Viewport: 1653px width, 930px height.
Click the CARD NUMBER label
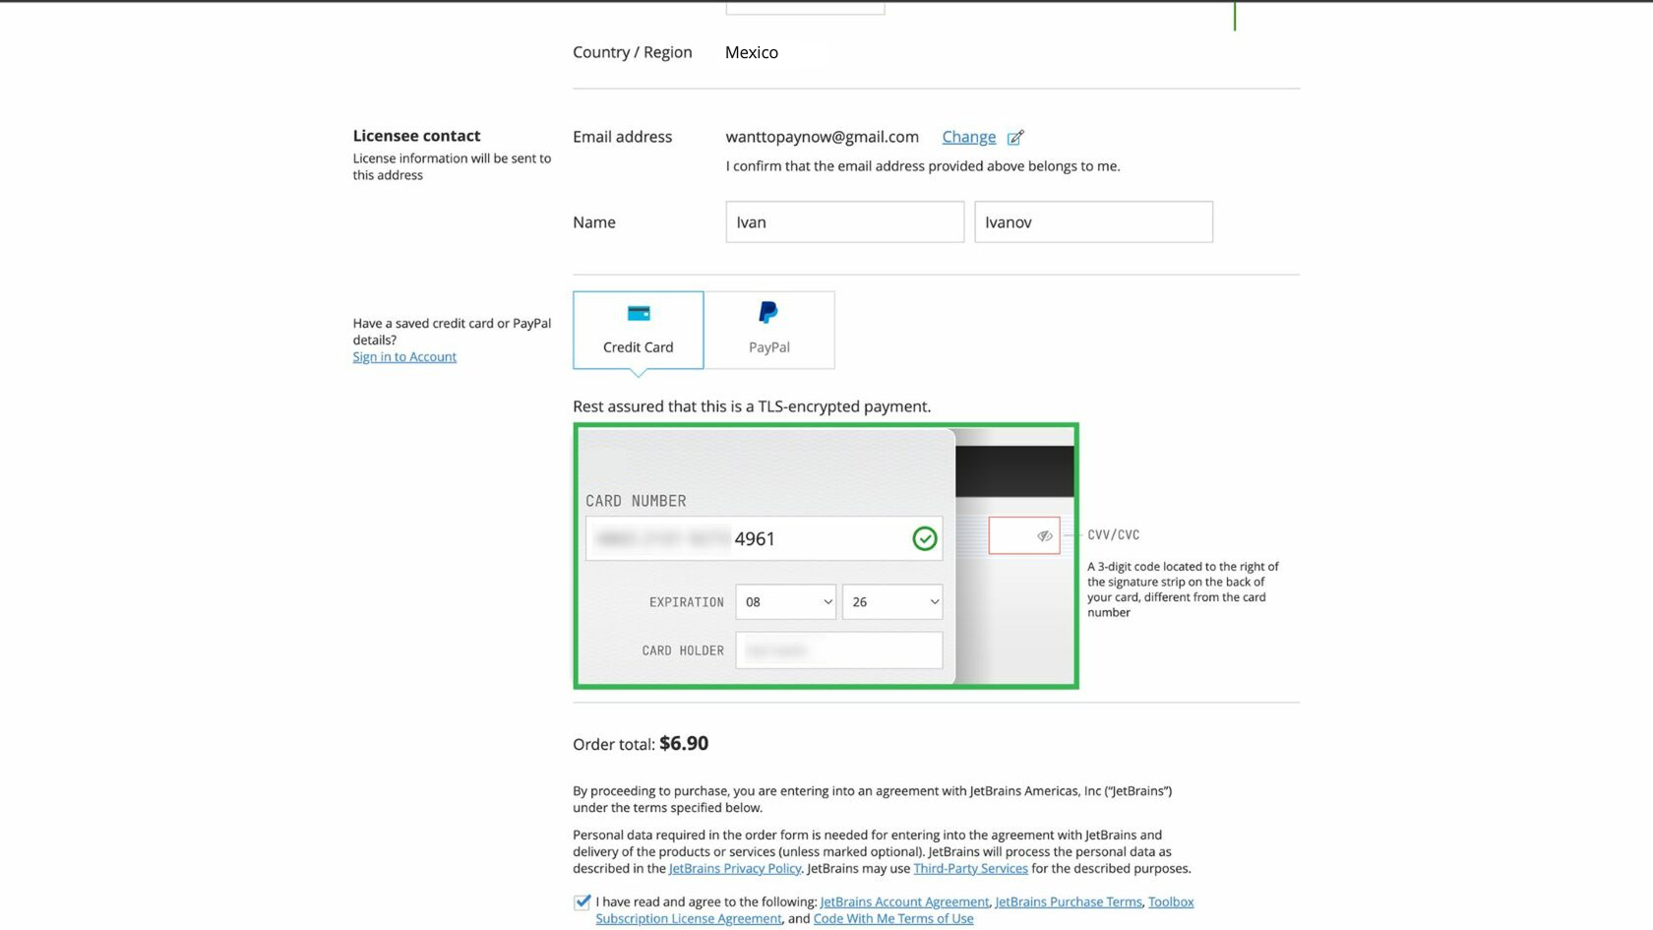tap(636, 501)
